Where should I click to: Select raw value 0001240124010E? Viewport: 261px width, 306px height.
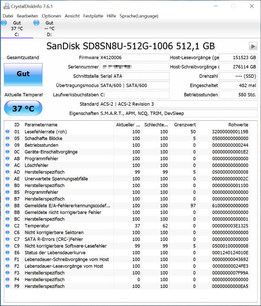230,253
